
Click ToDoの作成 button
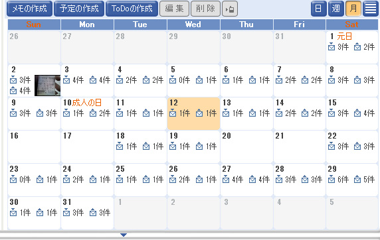coord(132,9)
